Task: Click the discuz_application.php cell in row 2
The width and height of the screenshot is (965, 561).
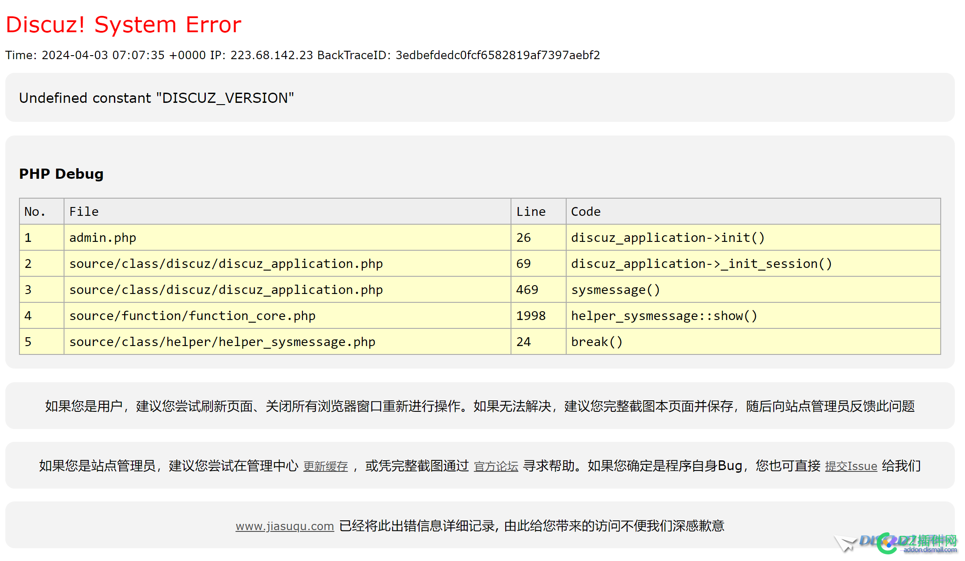Action: pos(288,264)
